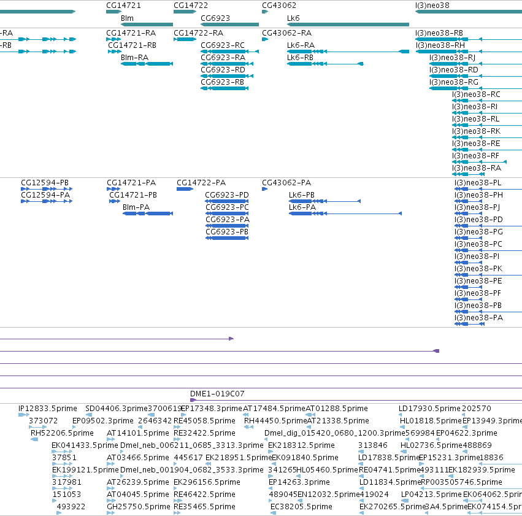Open transcript l(3)neo38-RF
The image size is (522, 516).
(475, 156)
